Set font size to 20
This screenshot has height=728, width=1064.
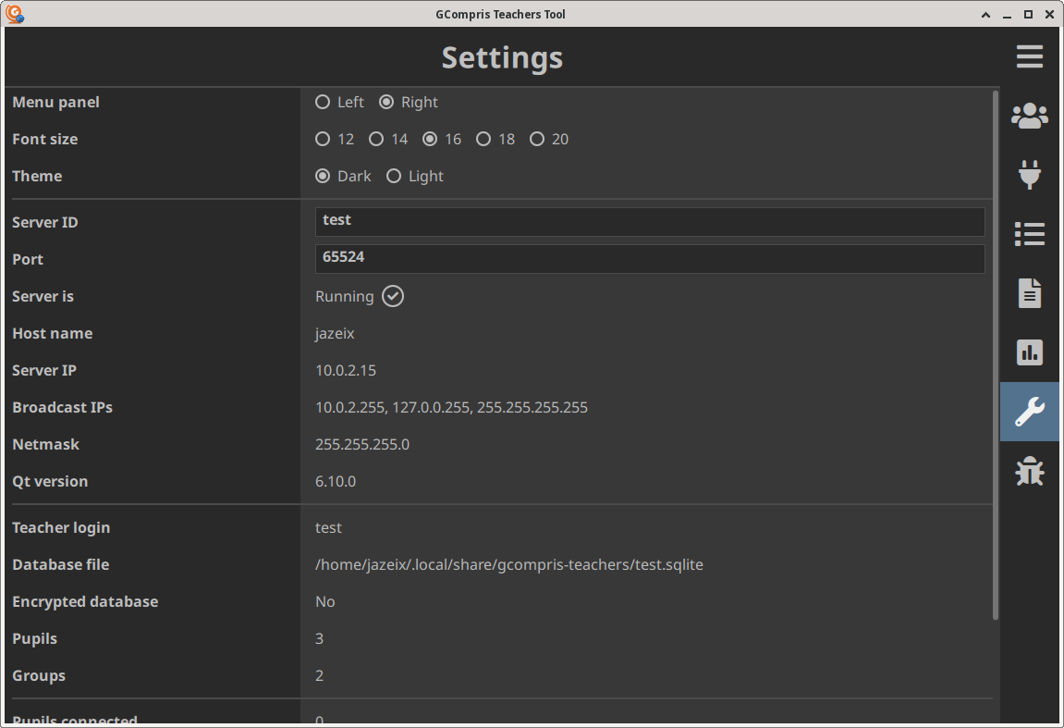[537, 139]
